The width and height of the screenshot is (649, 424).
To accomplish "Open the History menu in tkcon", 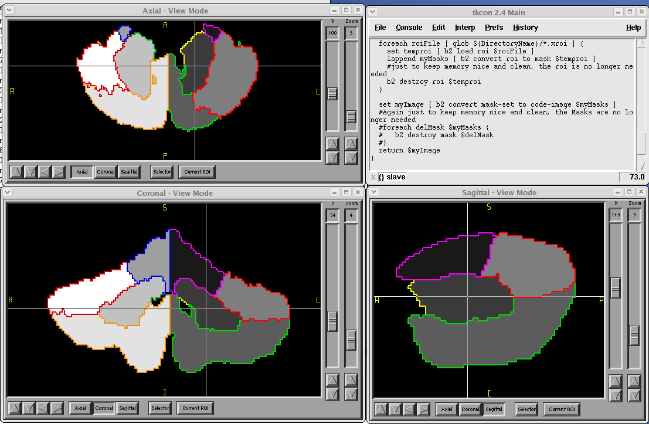I will pyautogui.click(x=525, y=28).
